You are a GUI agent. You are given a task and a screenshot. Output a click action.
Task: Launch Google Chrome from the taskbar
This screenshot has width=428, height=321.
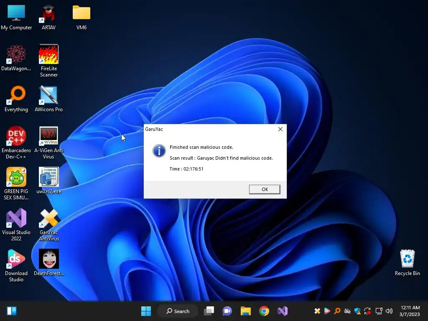coord(264,311)
